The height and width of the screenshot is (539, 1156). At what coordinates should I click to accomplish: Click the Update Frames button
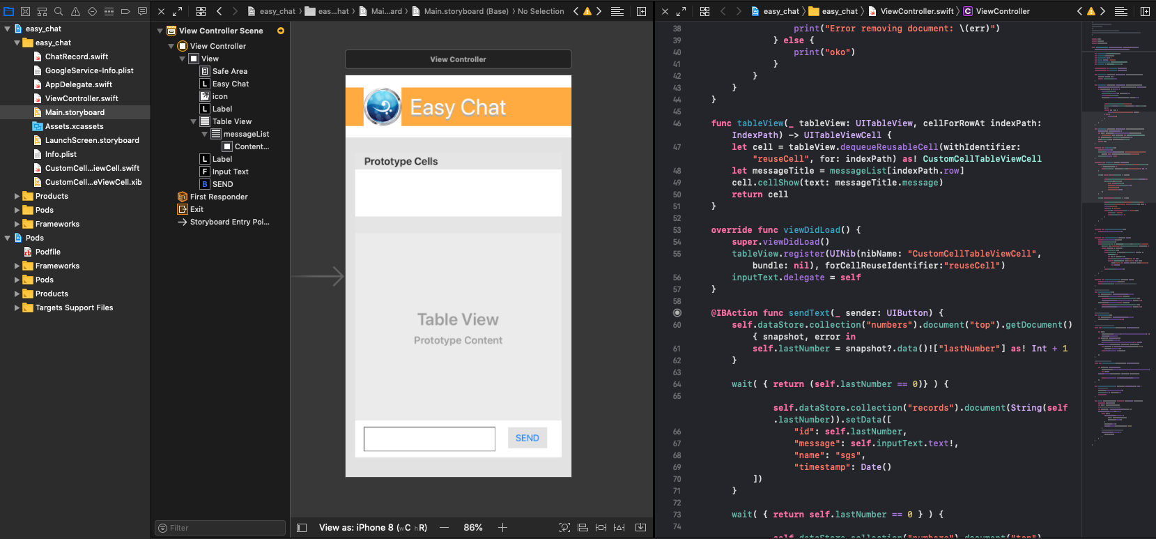(x=564, y=528)
